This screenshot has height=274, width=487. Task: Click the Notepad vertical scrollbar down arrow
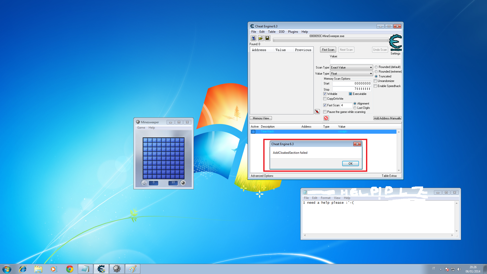457,231
